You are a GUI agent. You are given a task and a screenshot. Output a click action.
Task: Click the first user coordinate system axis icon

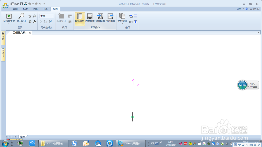click(x=41, y=22)
